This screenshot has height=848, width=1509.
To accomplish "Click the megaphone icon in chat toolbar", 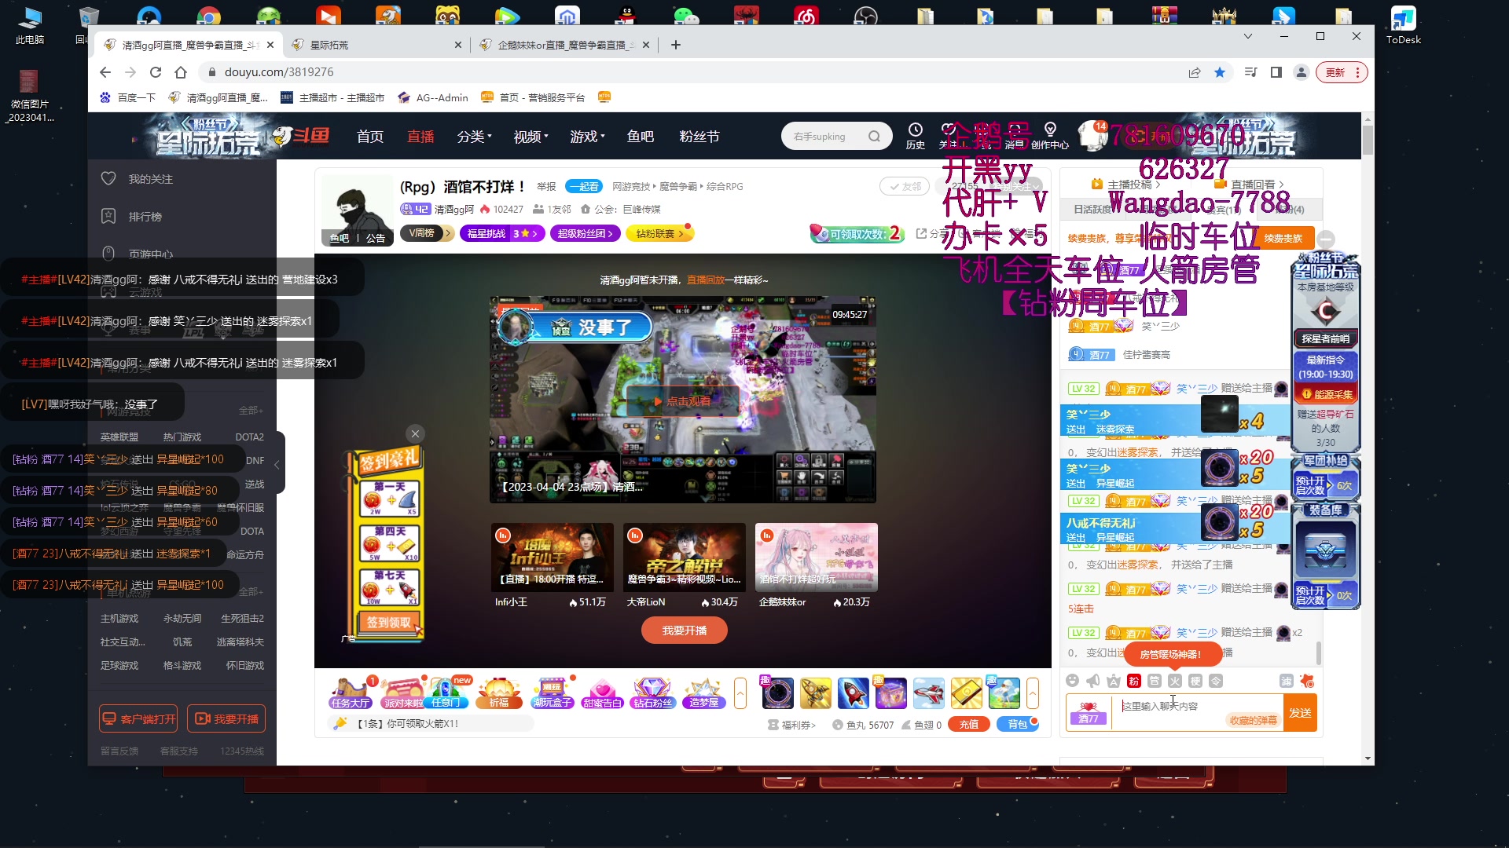I will click(x=1093, y=681).
